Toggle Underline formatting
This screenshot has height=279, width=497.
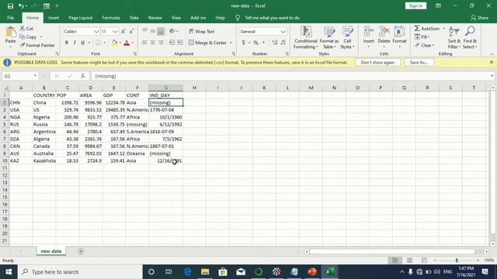click(x=83, y=43)
